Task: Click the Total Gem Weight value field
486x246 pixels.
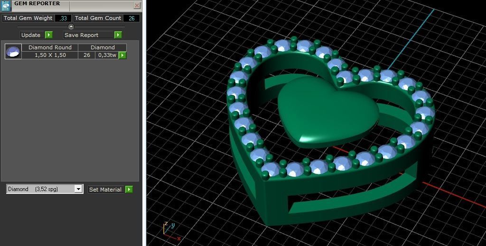Action: tap(63, 18)
